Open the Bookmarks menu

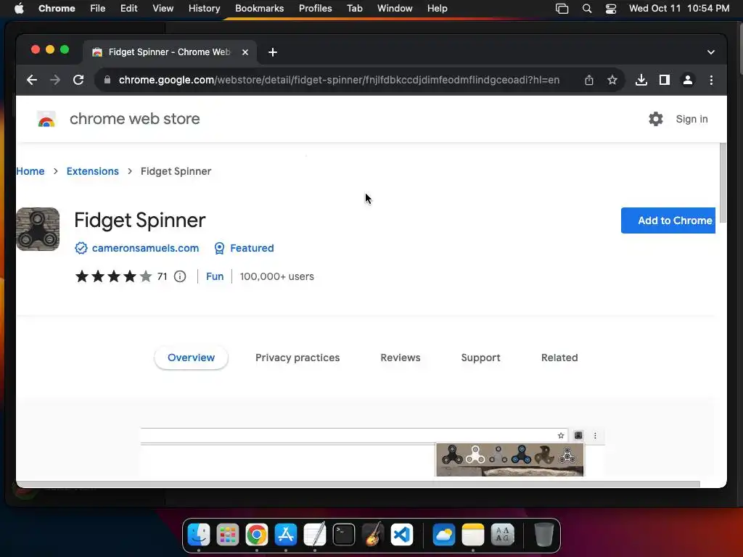click(259, 9)
